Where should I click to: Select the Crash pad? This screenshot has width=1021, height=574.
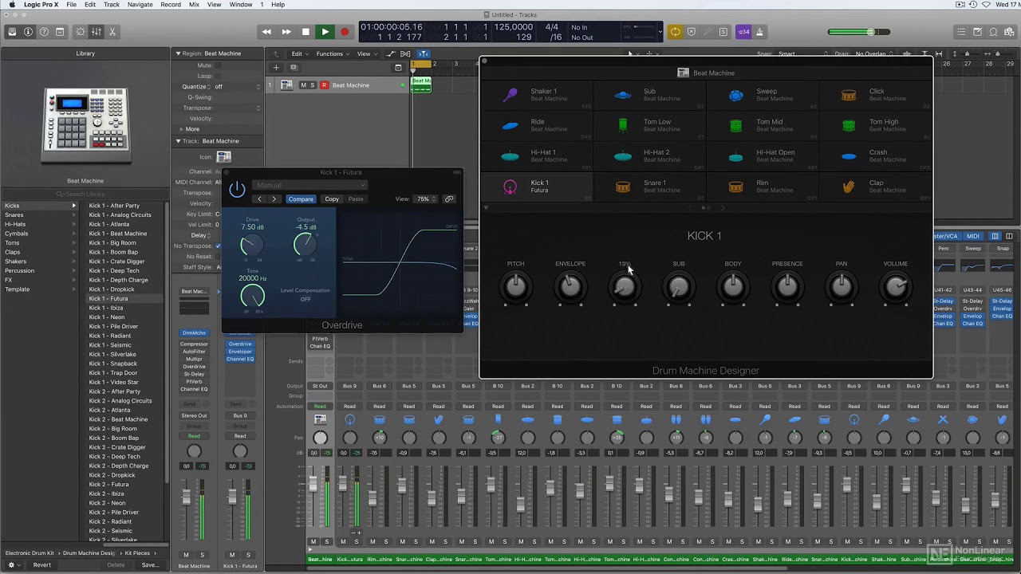tap(875, 155)
